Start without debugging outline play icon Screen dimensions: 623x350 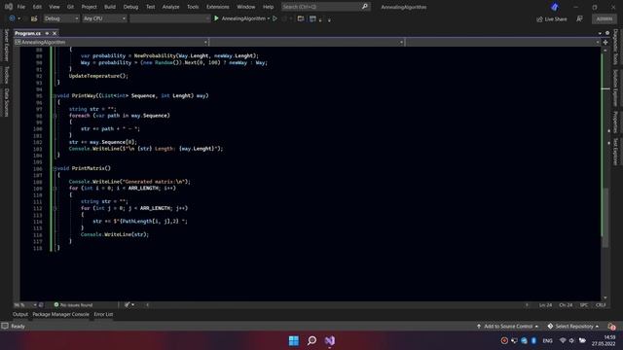(x=275, y=18)
